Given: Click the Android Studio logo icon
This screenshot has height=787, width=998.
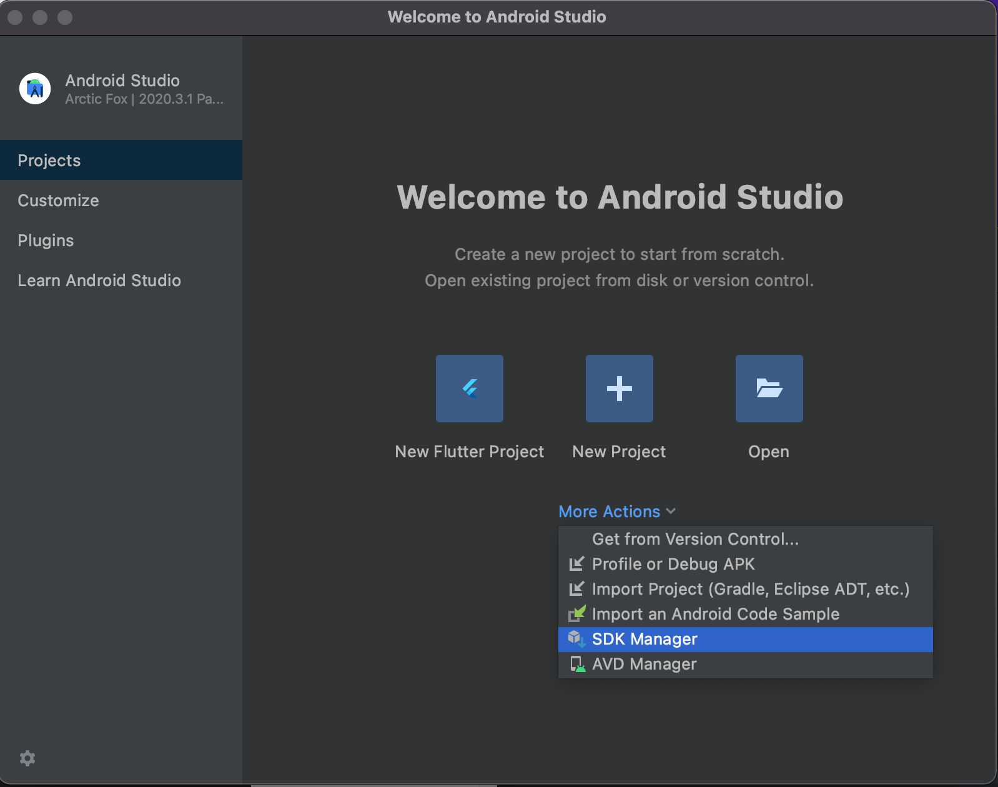Looking at the screenshot, I should pyautogui.click(x=35, y=89).
